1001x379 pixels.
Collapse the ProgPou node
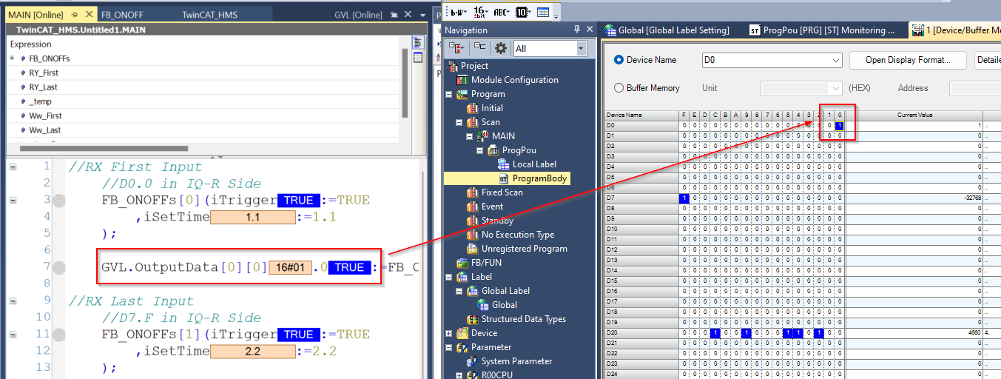[479, 150]
